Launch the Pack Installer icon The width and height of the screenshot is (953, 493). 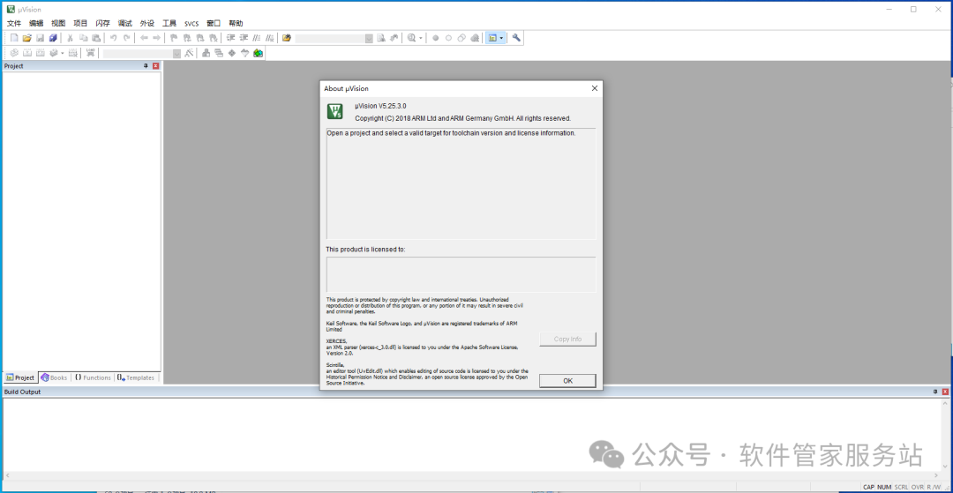[x=258, y=53]
